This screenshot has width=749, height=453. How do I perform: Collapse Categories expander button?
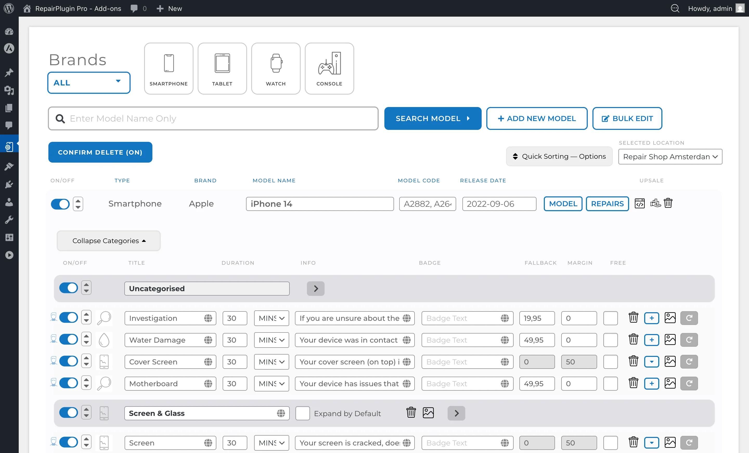click(x=108, y=241)
